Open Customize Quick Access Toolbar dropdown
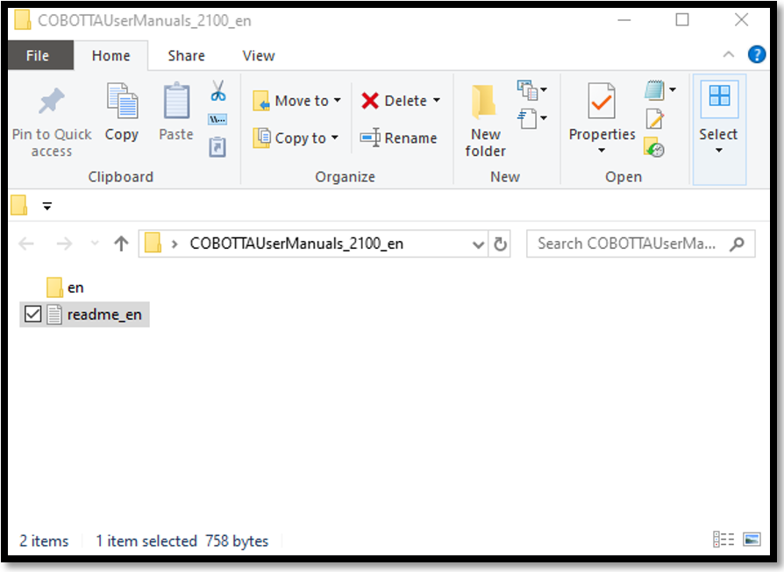This screenshot has height=572, width=784. pos(47,206)
